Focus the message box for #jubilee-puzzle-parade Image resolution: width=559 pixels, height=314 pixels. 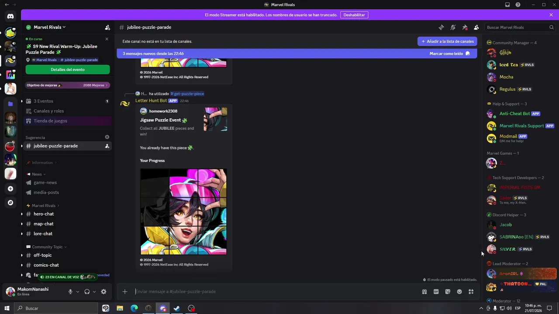click(275, 292)
